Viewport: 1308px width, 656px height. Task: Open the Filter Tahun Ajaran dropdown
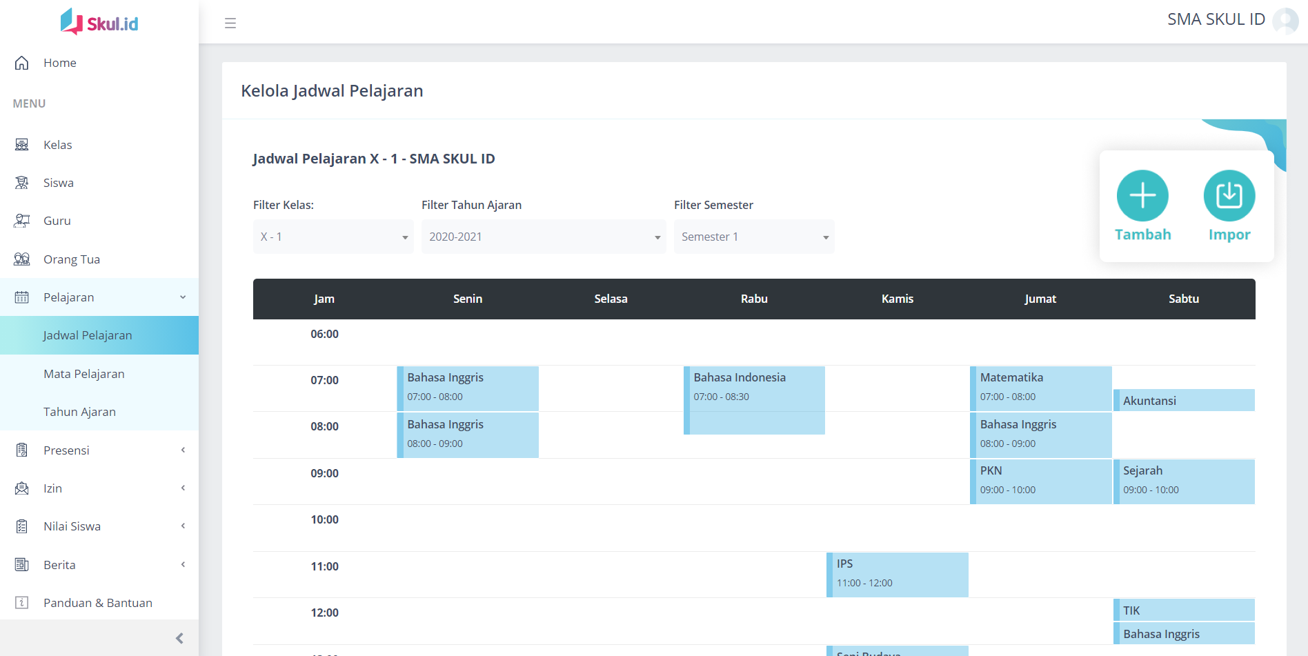(543, 237)
